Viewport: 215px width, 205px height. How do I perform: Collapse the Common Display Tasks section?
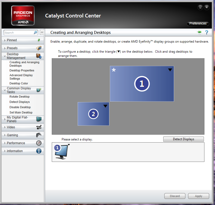click(x=5, y=90)
